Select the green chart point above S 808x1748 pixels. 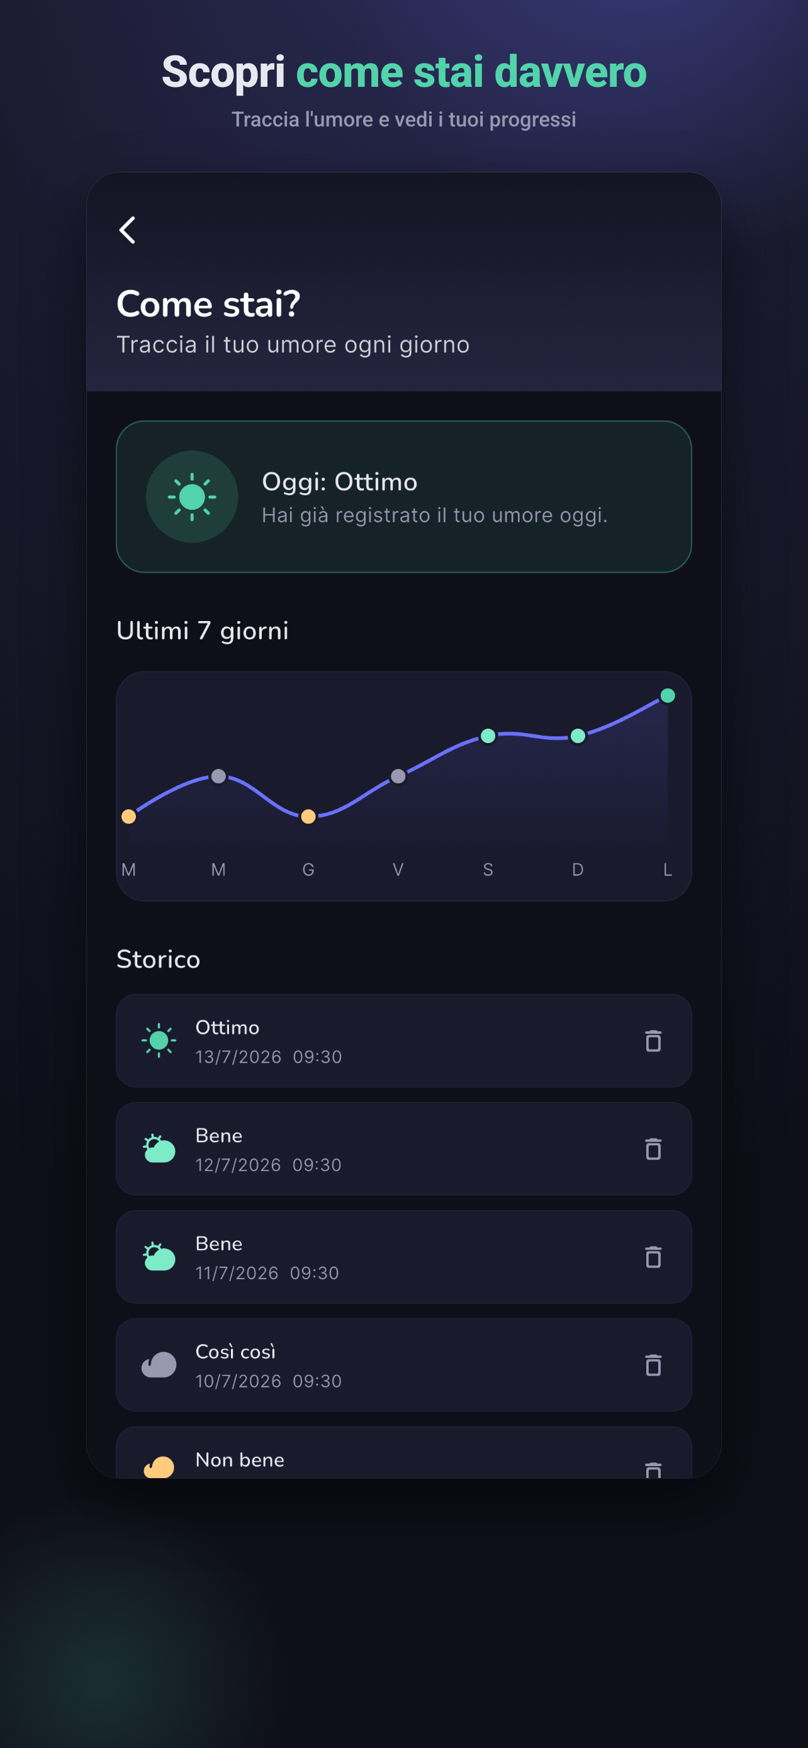click(x=488, y=736)
